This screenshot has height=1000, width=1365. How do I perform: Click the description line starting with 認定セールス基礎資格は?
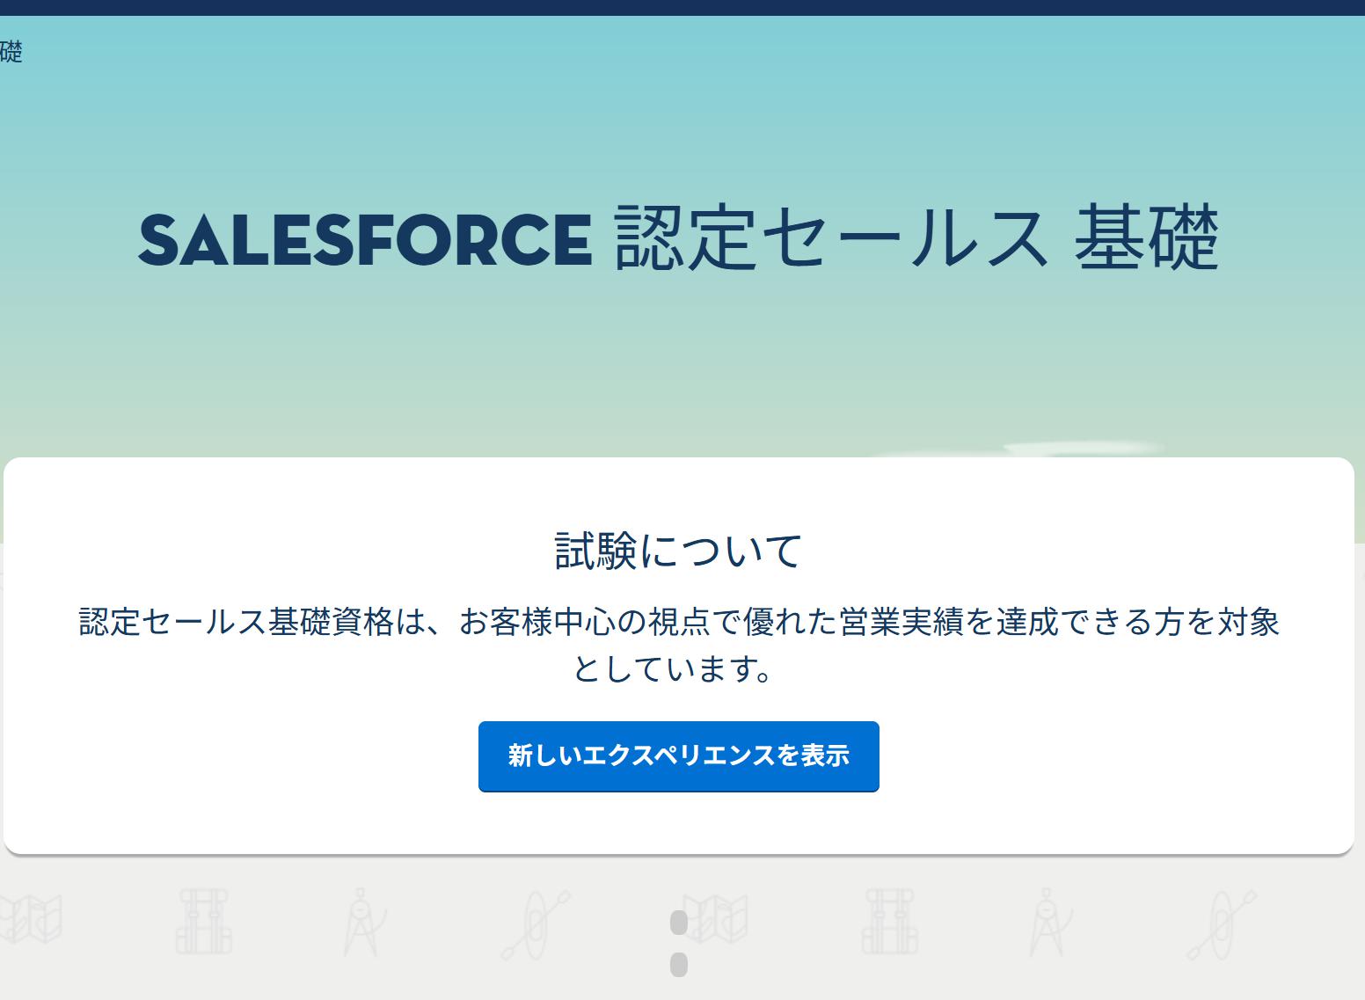pyautogui.click(x=678, y=622)
